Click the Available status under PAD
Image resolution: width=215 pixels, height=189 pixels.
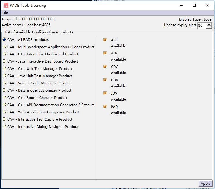(119, 113)
